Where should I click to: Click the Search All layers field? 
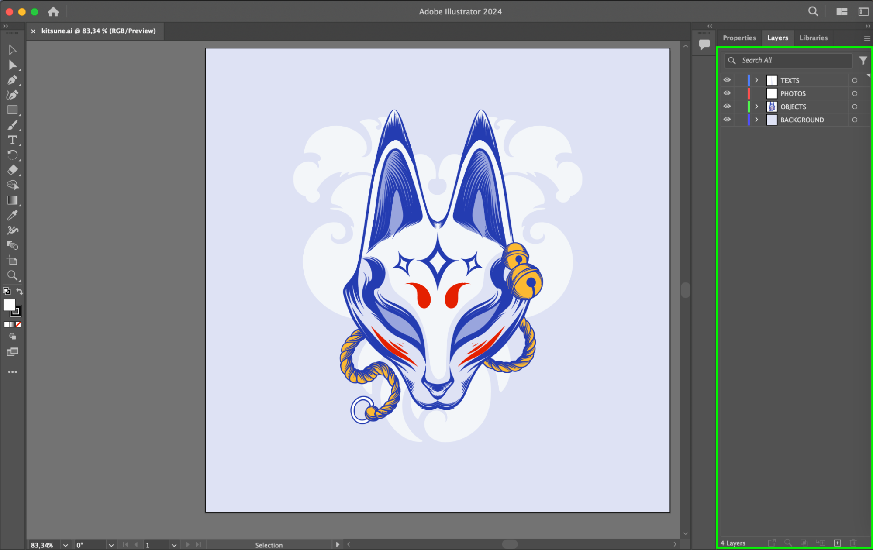(793, 60)
